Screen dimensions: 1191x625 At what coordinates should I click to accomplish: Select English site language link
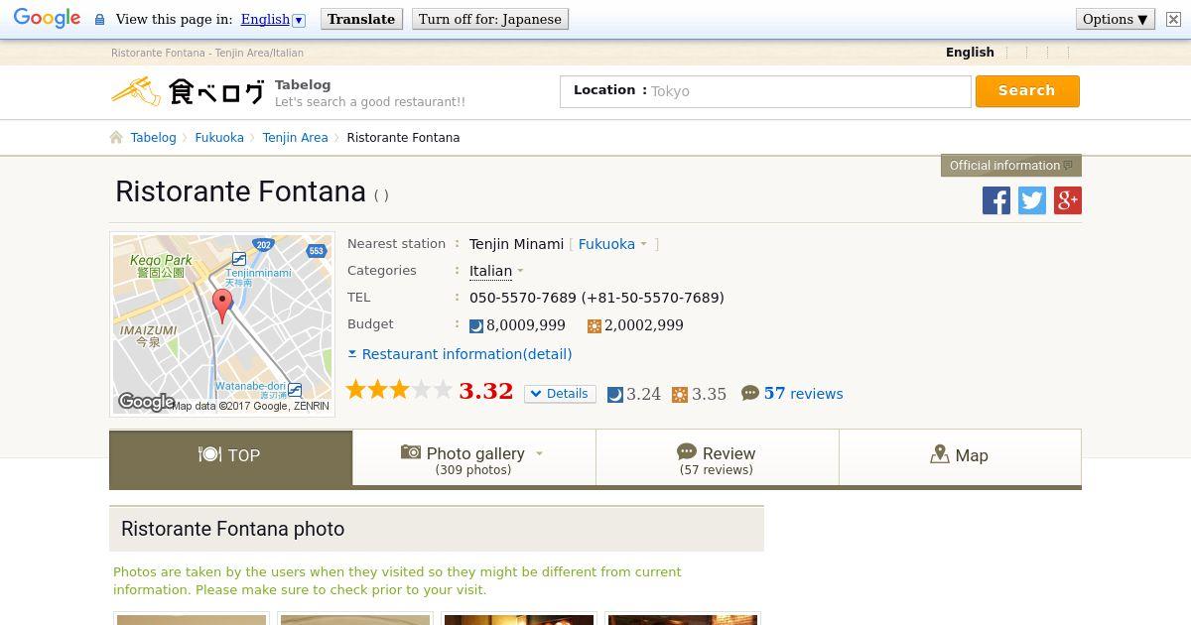pos(970,53)
